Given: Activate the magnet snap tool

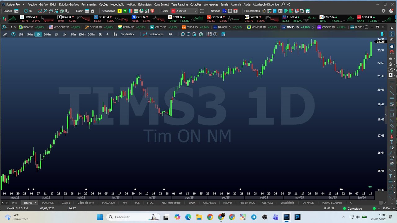Looking at the screenshot, I should click(x=392, y=52).
